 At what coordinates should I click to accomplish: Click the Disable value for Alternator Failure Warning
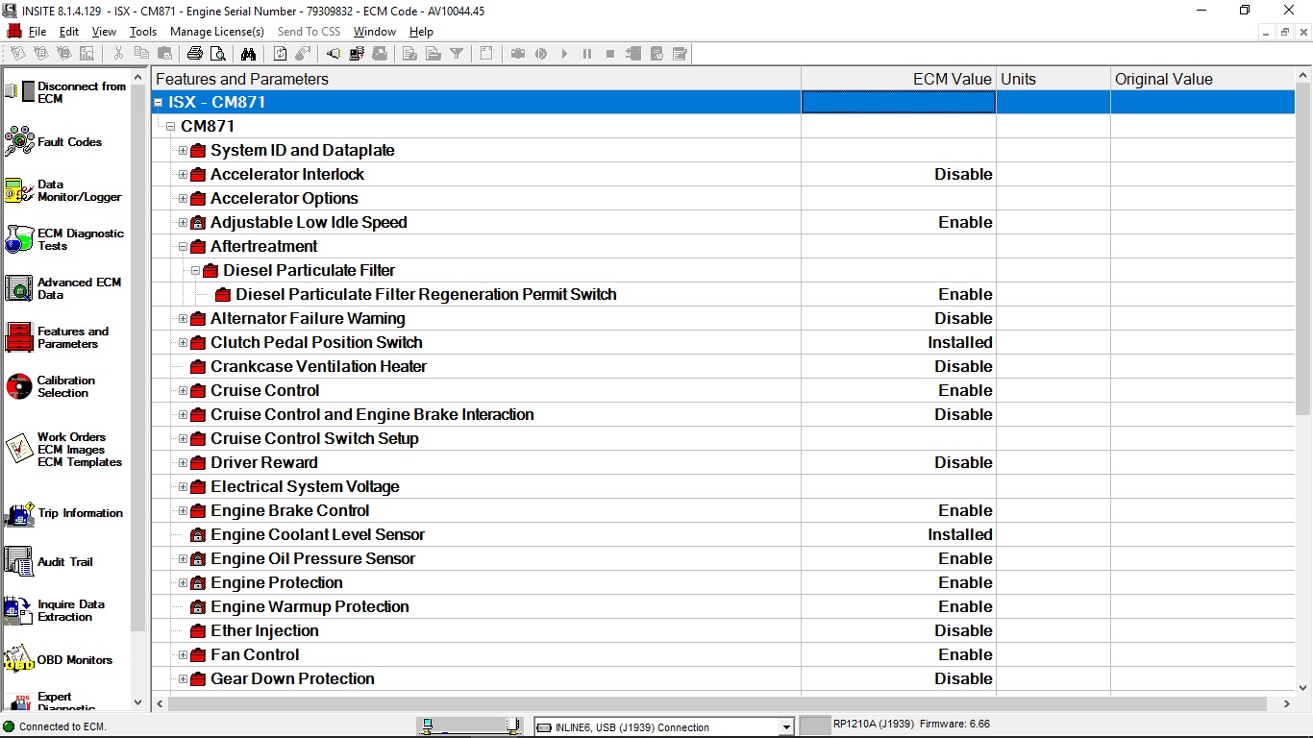pos(963,319)
